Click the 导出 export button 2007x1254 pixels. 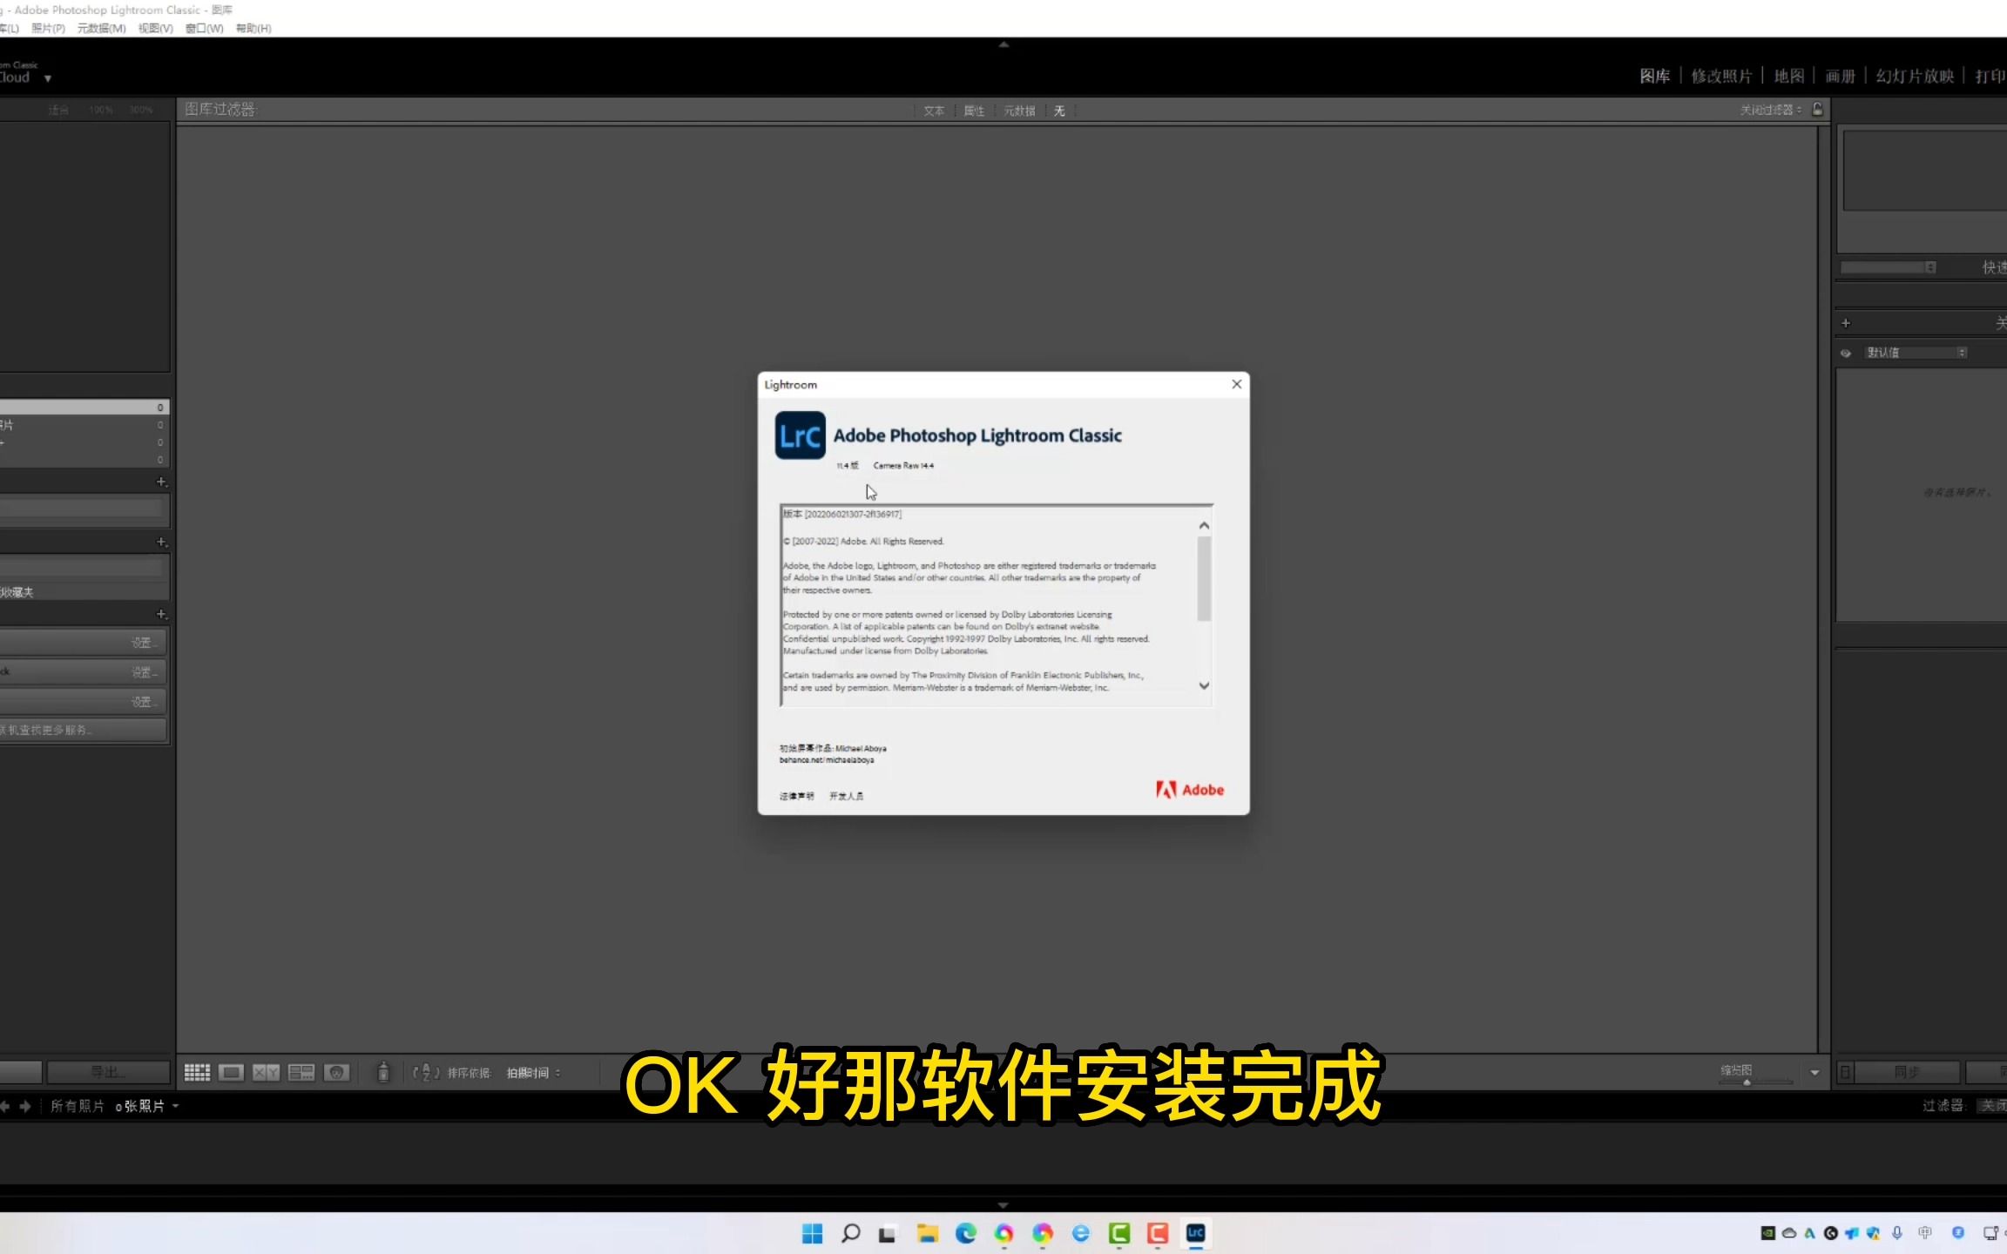(108, 1072)
